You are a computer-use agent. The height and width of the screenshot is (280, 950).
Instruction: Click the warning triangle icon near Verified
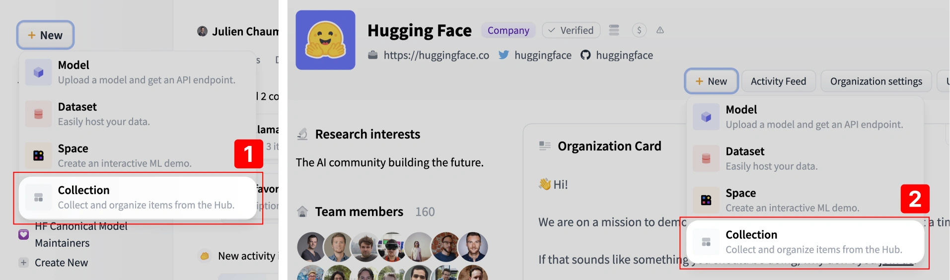[660, 30]
